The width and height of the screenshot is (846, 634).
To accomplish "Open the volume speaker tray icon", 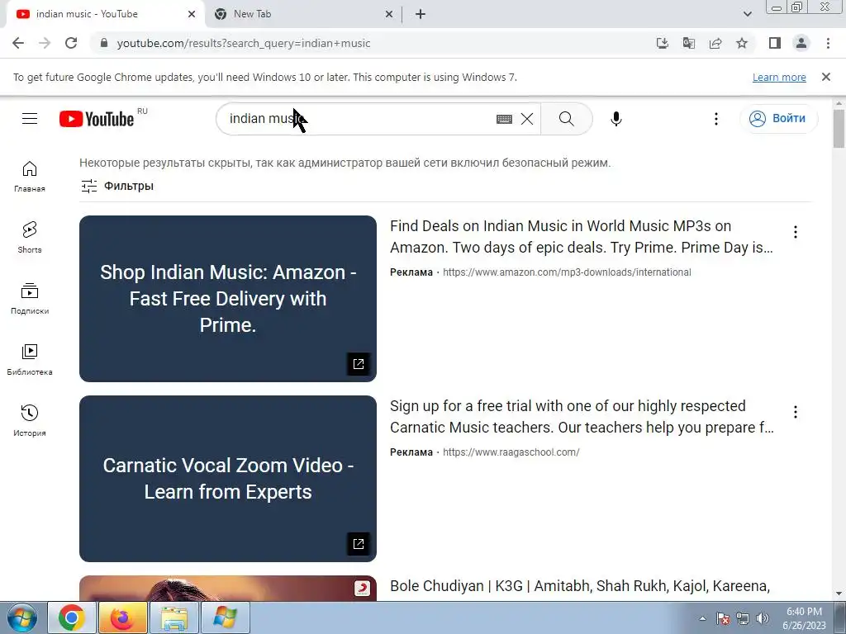I will point(763,618).
